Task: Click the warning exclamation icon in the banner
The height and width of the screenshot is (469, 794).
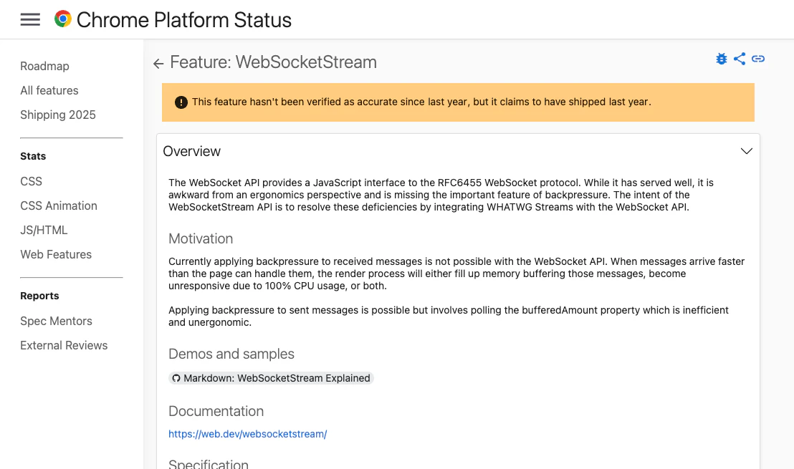Action: [181, 102]
